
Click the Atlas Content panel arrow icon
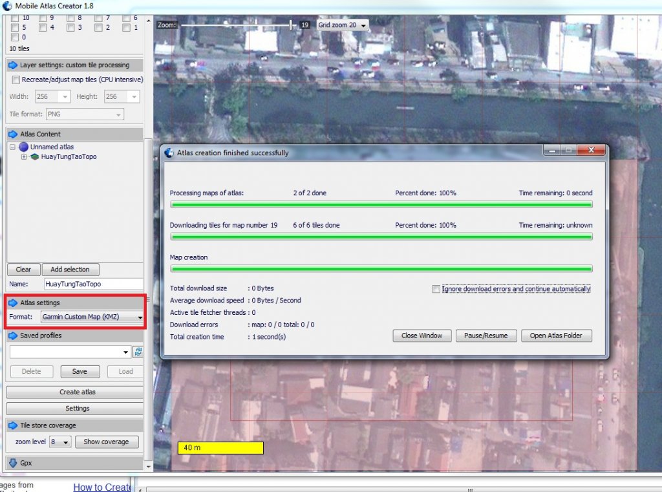tap(13, 134)
